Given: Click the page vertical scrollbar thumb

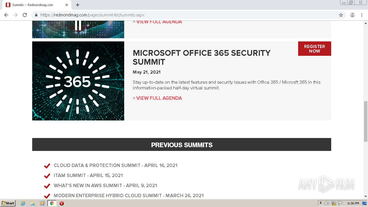Looking at the screenshot, I should point(365,121).
